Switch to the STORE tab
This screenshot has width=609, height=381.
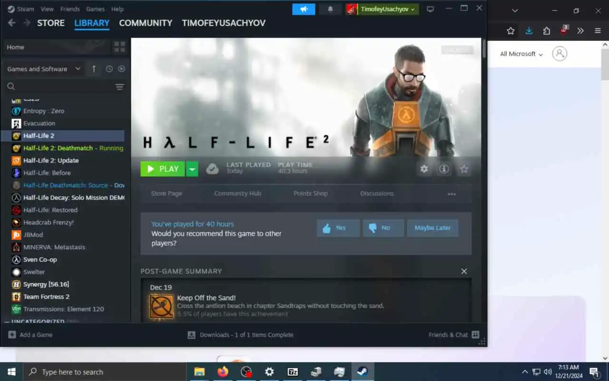[51, 23]
